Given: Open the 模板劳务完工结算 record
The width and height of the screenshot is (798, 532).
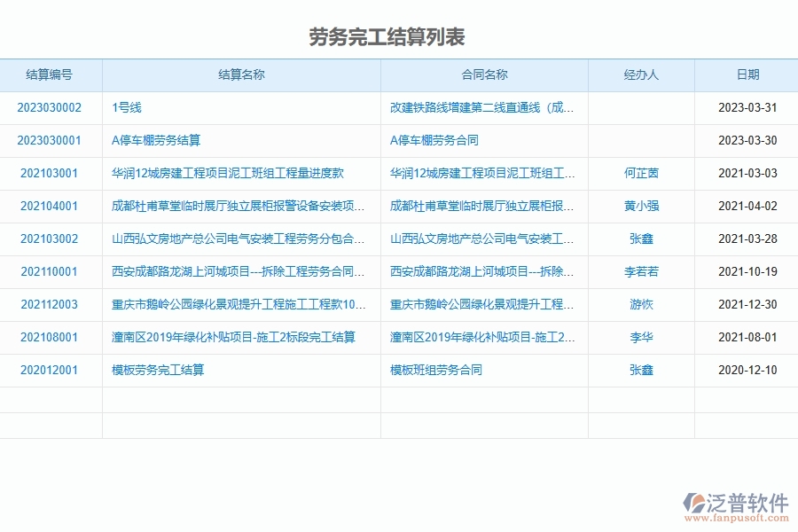Looking at the screenshot, I should coord(158,370).
